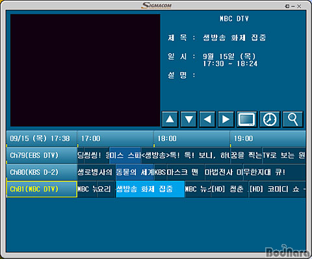Select the highlighted 생방송 화제 집중 program

click(150, 189)
